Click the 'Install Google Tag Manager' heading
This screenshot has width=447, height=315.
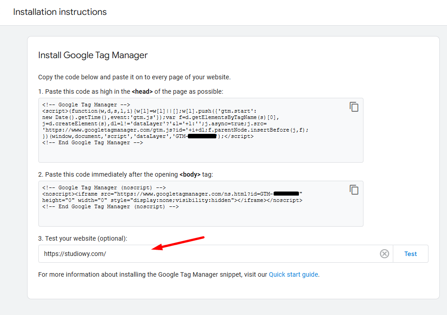click(93, 55)
